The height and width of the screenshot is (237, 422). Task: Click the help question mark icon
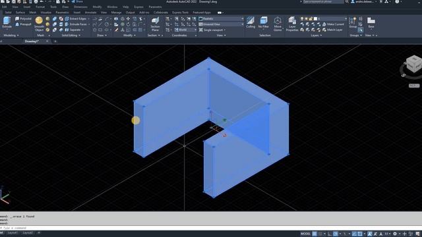tap(397, 1)
